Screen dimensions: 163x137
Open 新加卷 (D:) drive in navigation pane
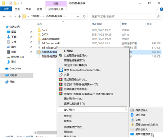tap(18, 57)
